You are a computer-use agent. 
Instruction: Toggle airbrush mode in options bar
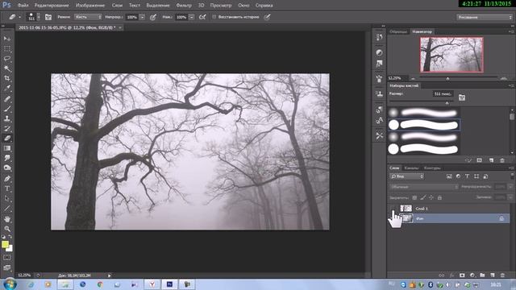[x=202, y=17]
